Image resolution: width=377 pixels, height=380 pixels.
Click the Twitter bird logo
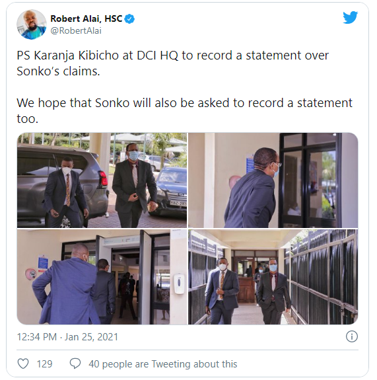click(x=350, y=17)
